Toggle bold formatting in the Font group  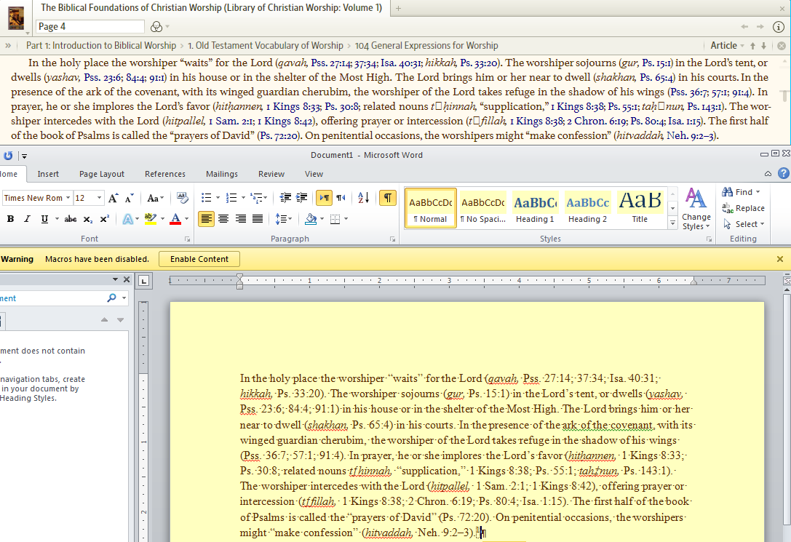coord(10,219)
